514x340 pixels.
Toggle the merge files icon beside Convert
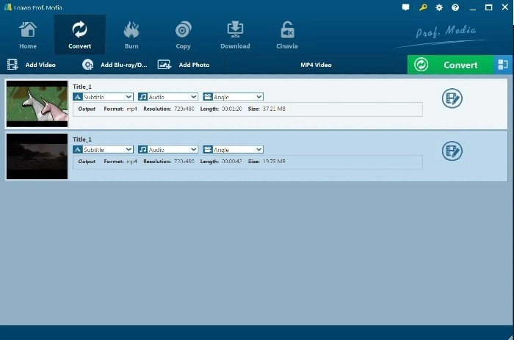point(503,65)
